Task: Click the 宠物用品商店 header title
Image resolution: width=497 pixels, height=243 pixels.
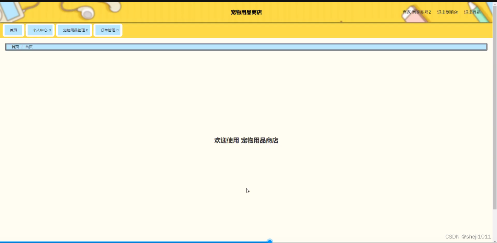Action: [247, 12]
